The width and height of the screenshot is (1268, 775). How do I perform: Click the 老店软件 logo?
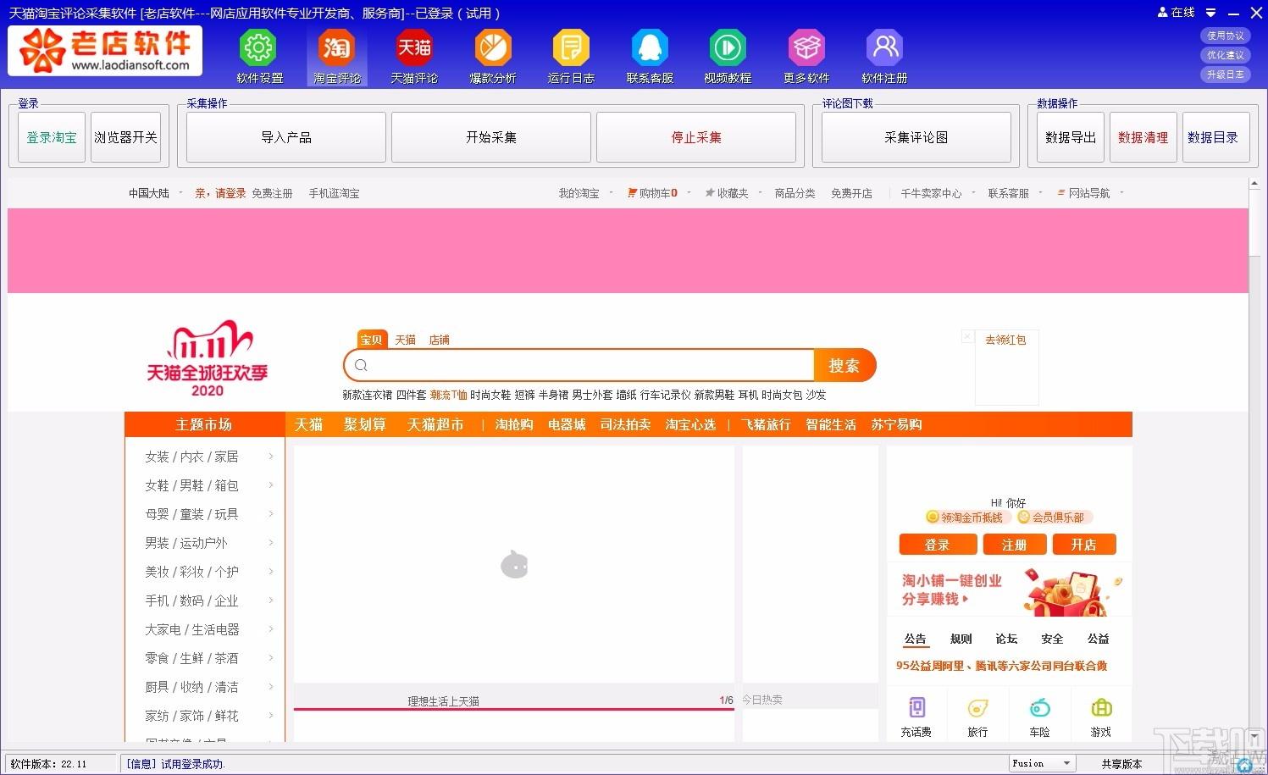click(105, 50)
